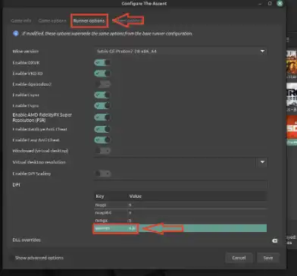Viewport: 297px width, 276px height.
Task: Expand Virtual desktop resolution dropdown arrow
Action: tap(262, 162)
